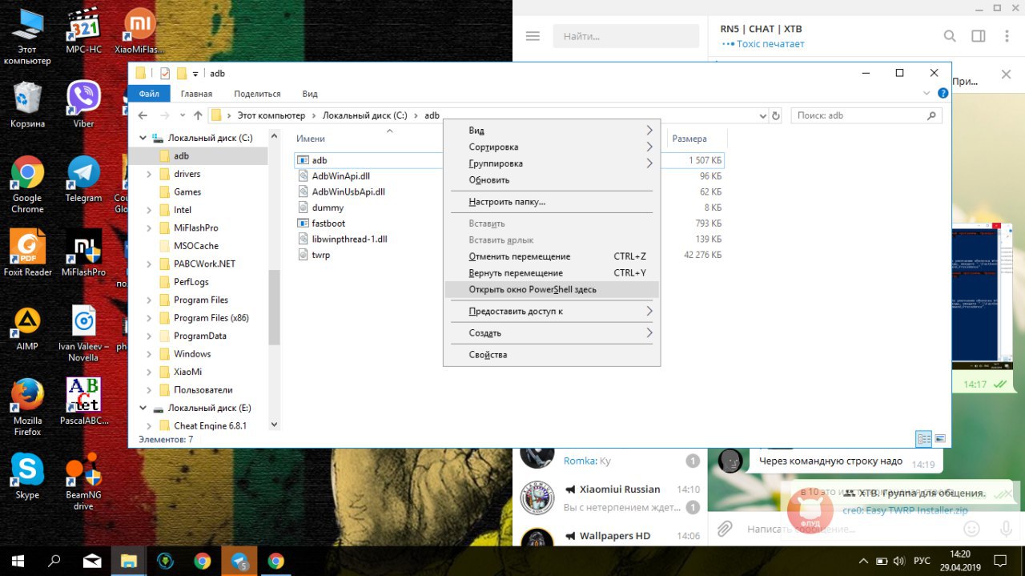The height and width of the screenshot is (576, 1025).
Task: Select Свойства in context menu
Action: coord(551,354)
